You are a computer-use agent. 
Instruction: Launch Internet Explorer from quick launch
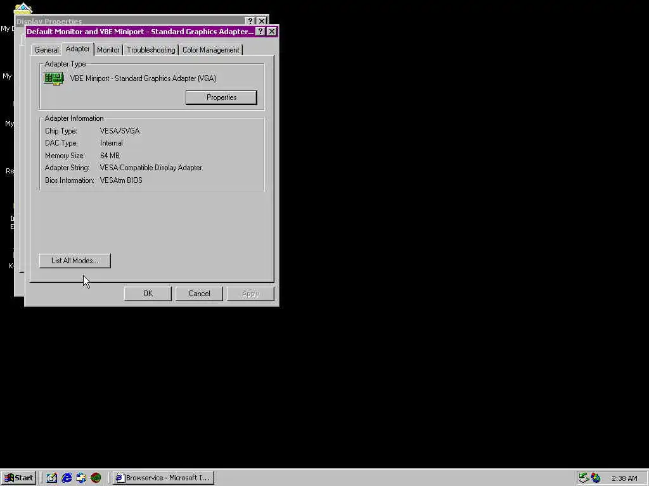pyautogui.click(x=67, y=478)
